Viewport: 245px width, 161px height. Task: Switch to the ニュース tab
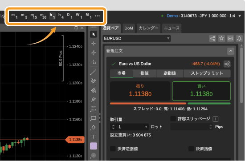click(x=171, y=28)
